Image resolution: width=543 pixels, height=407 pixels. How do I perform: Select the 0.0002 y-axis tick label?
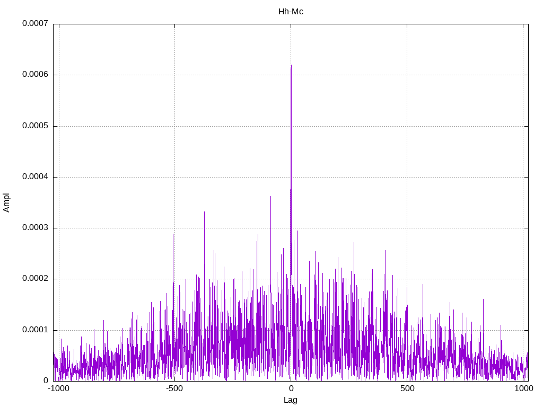point(35,279)
